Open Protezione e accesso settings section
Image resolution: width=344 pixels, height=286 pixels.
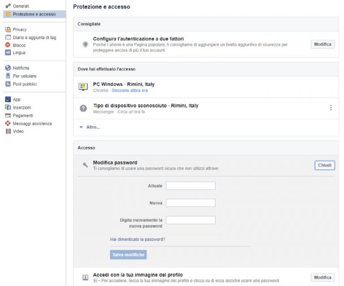(x=34, y=14)
